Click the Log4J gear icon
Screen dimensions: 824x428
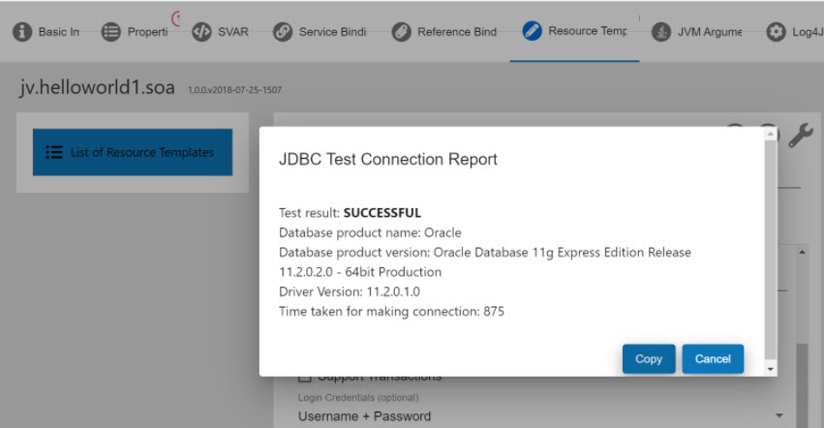click(x=776, y=32)
